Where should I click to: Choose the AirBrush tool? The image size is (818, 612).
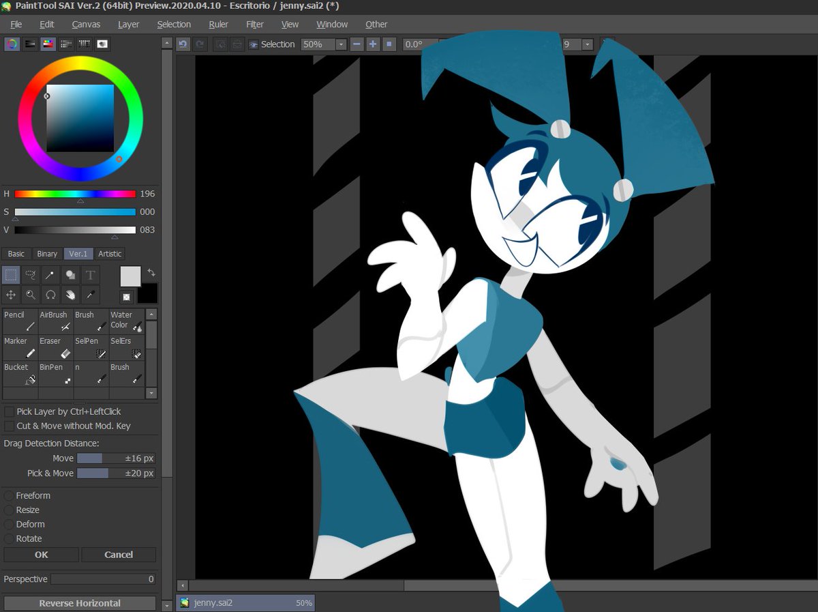(56, 321)
